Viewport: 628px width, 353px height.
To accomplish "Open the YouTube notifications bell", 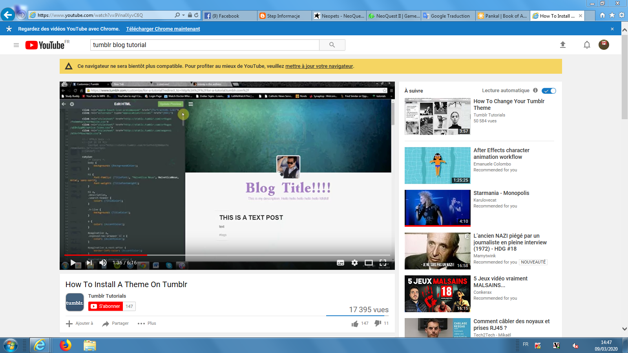I will point(587,45).
